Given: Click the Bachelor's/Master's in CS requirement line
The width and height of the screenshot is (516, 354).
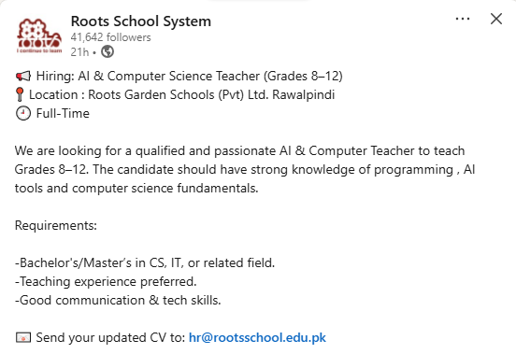Looking at the screenshot, I should click(145, 263).
